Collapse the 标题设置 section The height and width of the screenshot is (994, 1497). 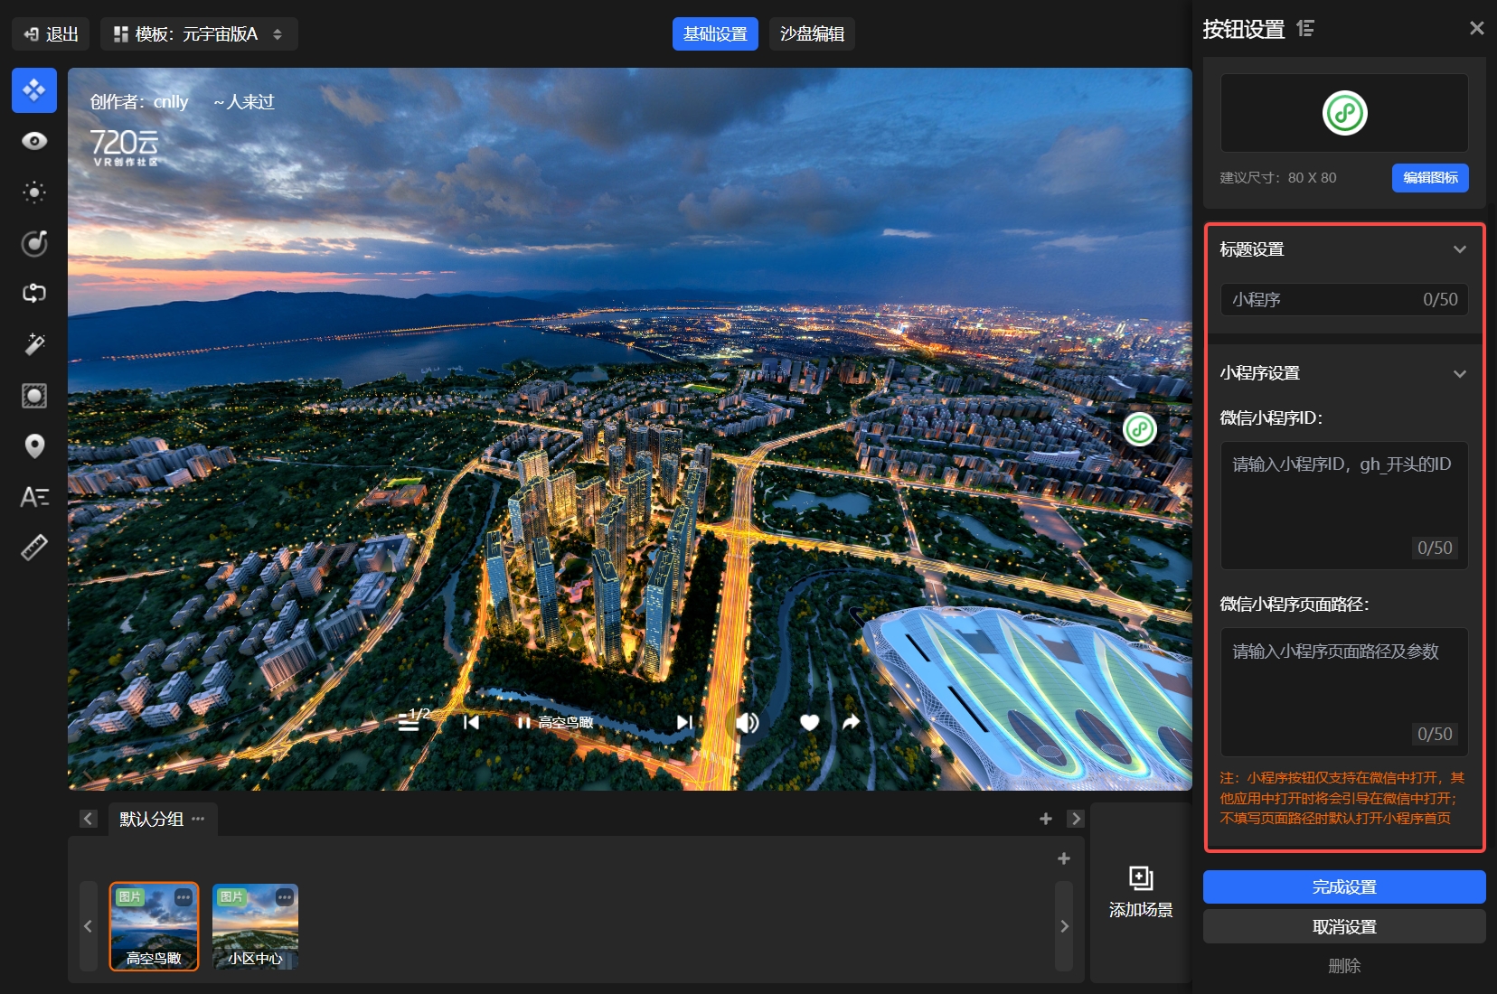pos(1459,249)
